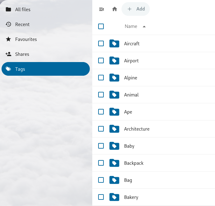Viewport: 215px width, 206px height.
Task: Switch to the Recent view
Action: point(22,25)
